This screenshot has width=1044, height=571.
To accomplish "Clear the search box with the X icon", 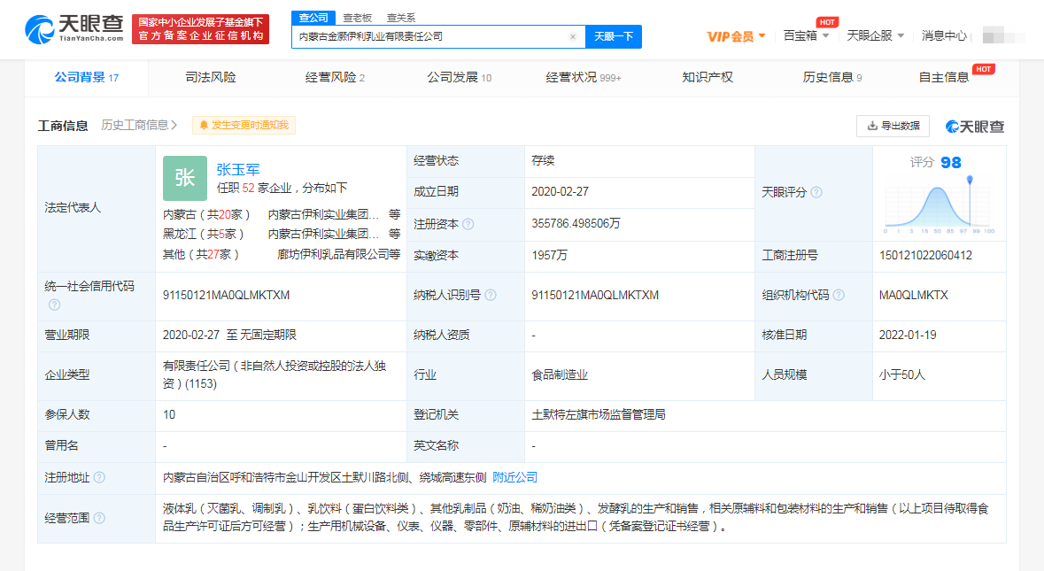I will click(x=572, y=37).
